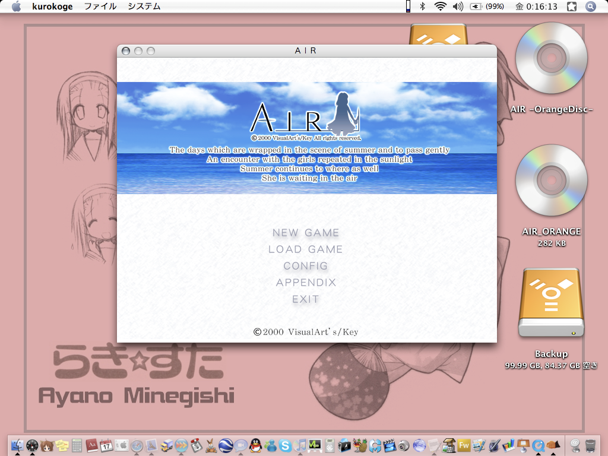Launch Stickies from the Dock

62,445
